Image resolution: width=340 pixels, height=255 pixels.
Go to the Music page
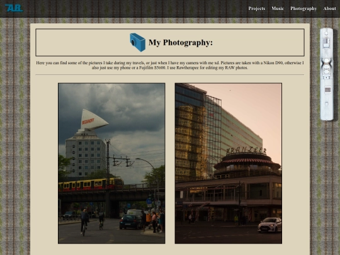278,8
